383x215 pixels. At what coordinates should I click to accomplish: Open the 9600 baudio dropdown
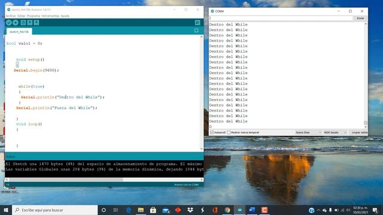click(x=335, y=133)
